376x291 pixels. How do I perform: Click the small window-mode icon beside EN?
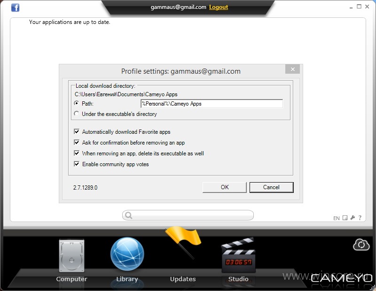pyautogui.click(x=345, y=218)
